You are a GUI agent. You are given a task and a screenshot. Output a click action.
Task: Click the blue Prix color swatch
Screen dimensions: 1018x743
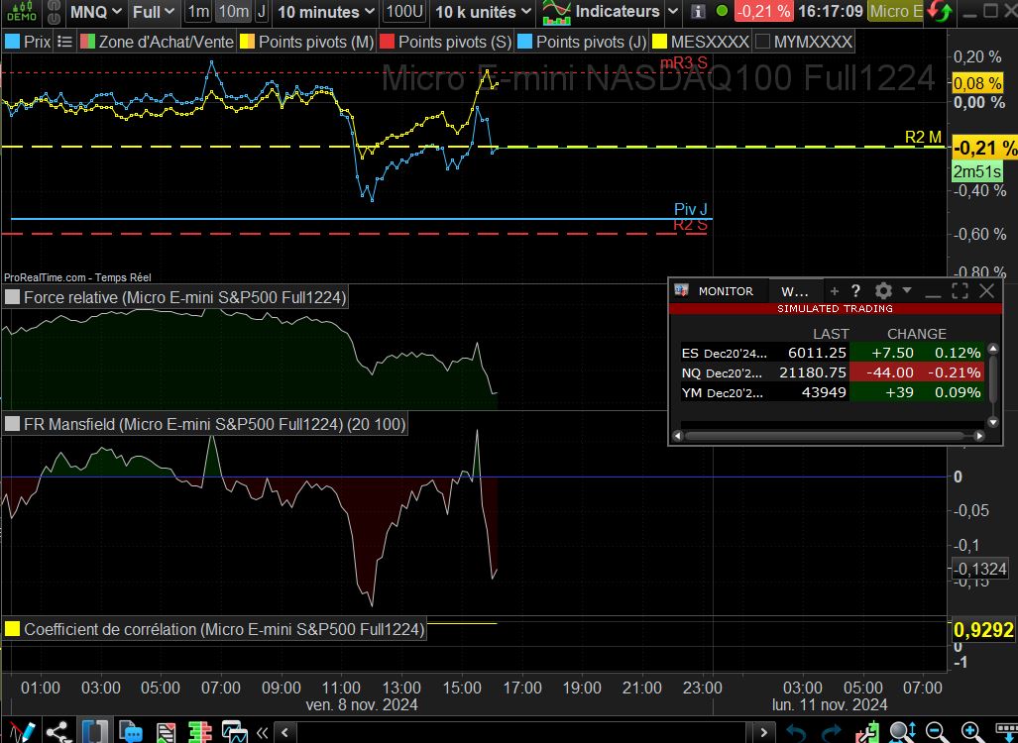(x=12, y=43)
